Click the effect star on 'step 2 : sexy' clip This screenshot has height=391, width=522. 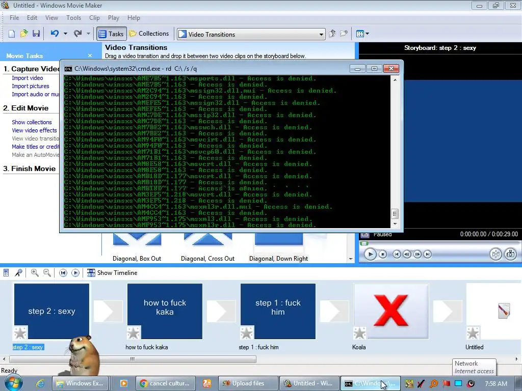tap(20, 333)
